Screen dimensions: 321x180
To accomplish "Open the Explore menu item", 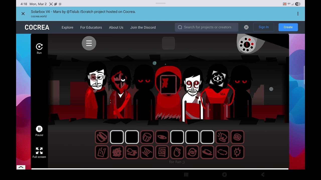I will coord(67,27).
